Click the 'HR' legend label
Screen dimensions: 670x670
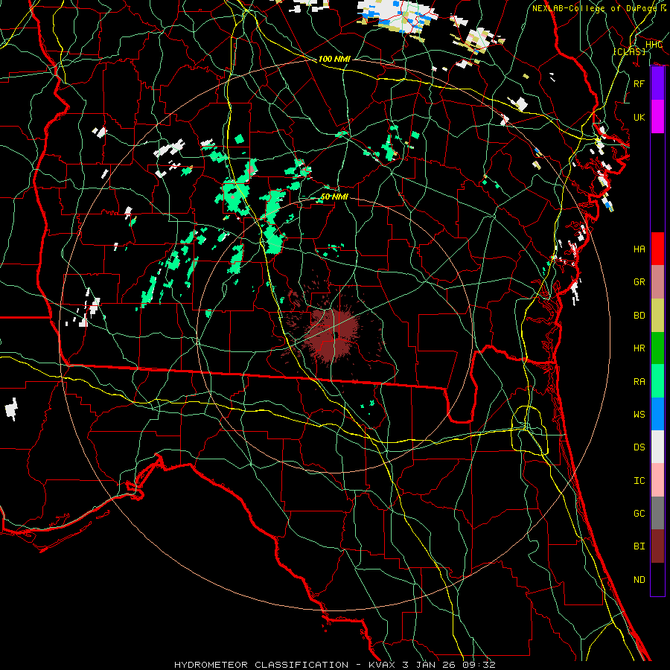[x=639, y=348]
